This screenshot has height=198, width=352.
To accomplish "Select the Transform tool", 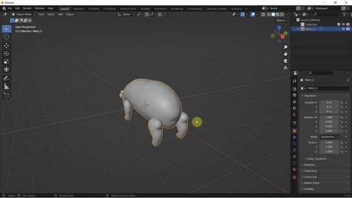I will pyautogui.click(x=6, y=69).
